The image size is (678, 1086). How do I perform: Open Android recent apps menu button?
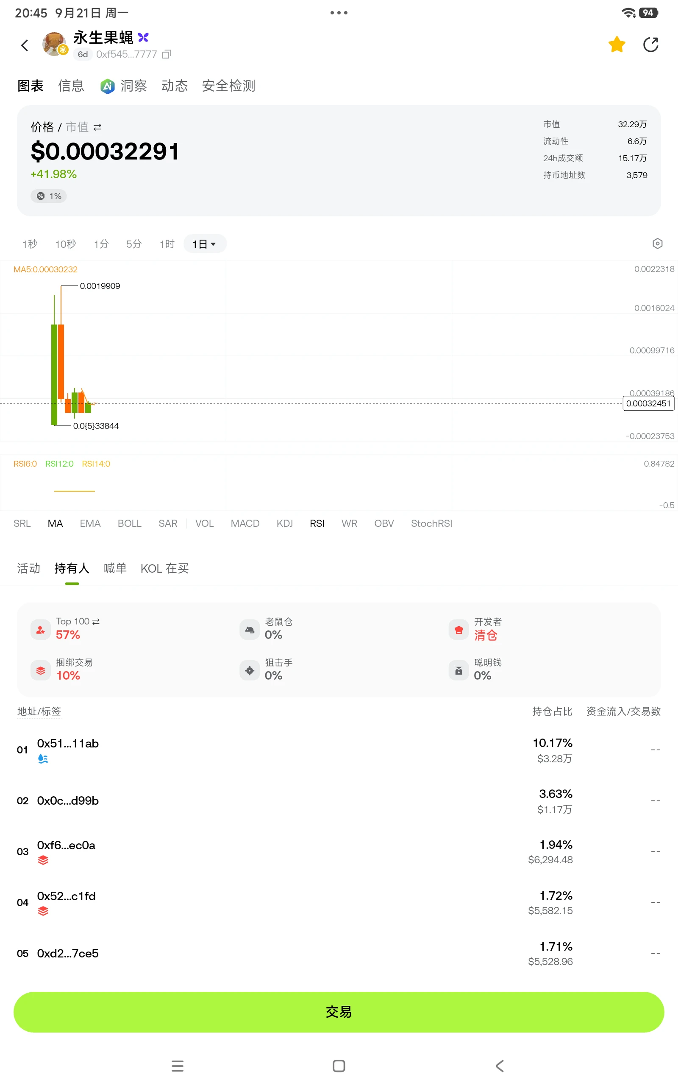178,1066
